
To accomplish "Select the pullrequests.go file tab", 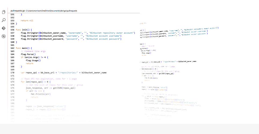I will coord(18,11).
